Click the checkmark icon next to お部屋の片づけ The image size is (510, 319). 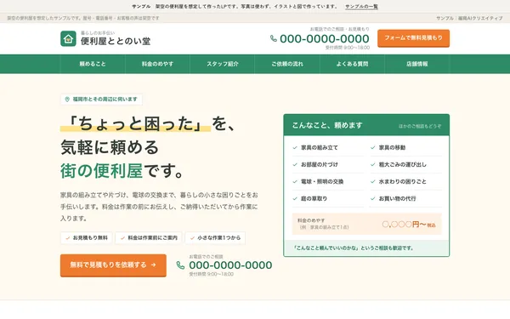(x=295, y=165)
